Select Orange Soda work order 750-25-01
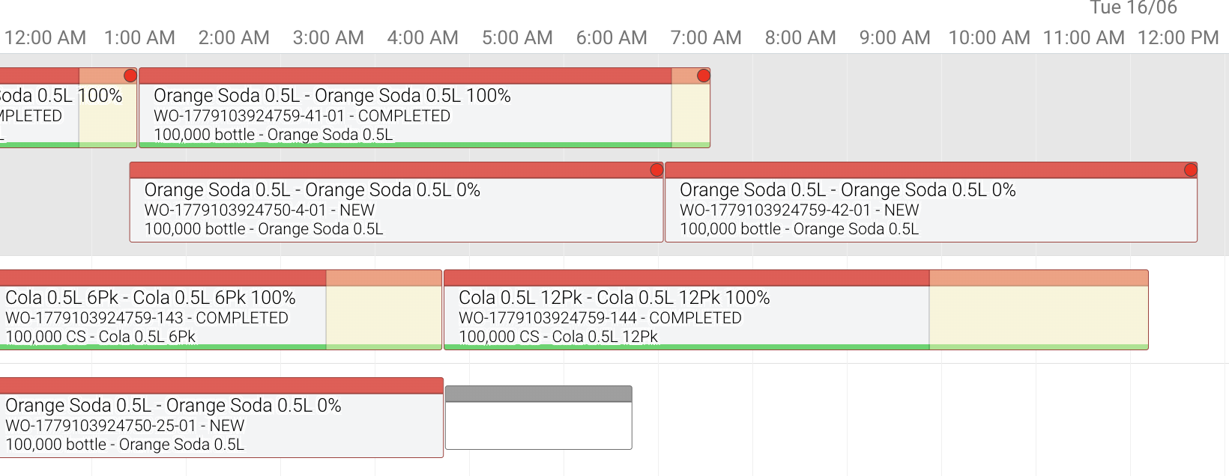The image size is (1229, 476). click(x=221, y=418)
